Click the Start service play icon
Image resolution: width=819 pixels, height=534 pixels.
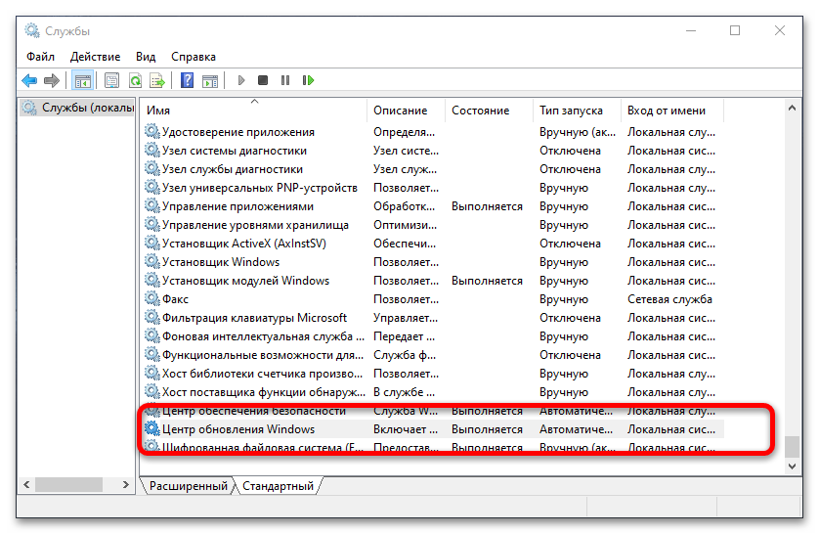240,80
